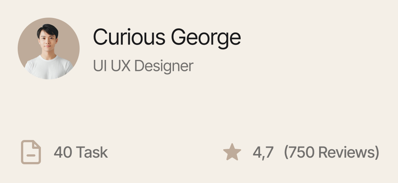Open Curious George's profile photo
Viewport: 398px width, 183px height.
pyautogui.click(x=49, y=49)
